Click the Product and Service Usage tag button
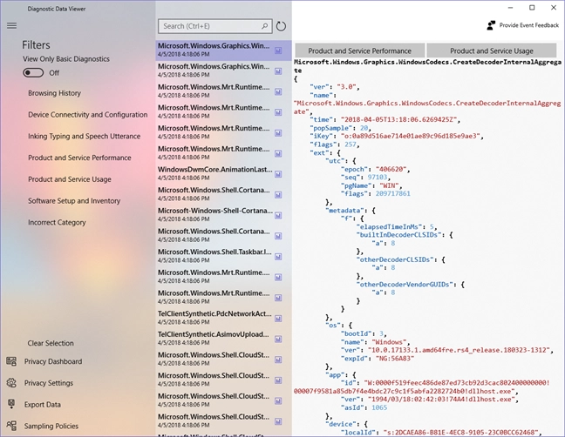This screenshot has width=565, height=437. click(x=492, y=50)
